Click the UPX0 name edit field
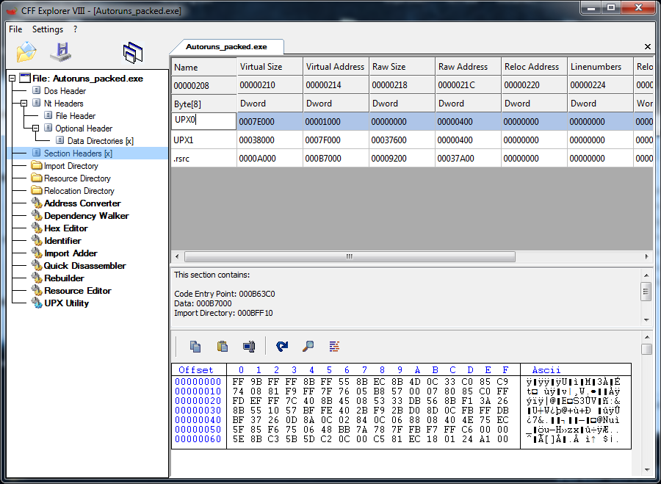Image resolution: width=661 pixels, height=484 pixels. pyautogui.click(x=203, y=121)
